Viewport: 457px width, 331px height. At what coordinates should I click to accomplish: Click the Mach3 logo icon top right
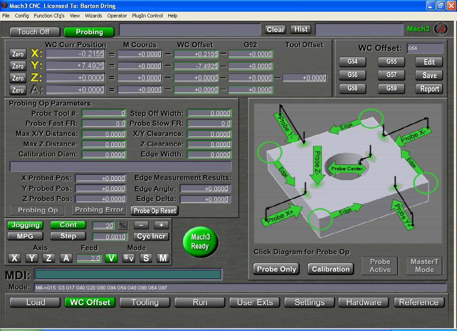click(441, 29)
